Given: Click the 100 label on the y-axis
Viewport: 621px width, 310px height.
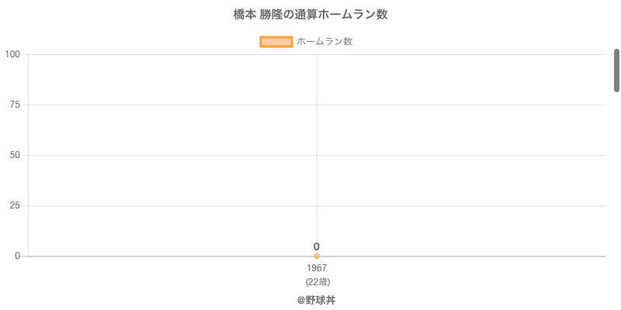Looking at the screenshot, I should [x=12, y=54].
